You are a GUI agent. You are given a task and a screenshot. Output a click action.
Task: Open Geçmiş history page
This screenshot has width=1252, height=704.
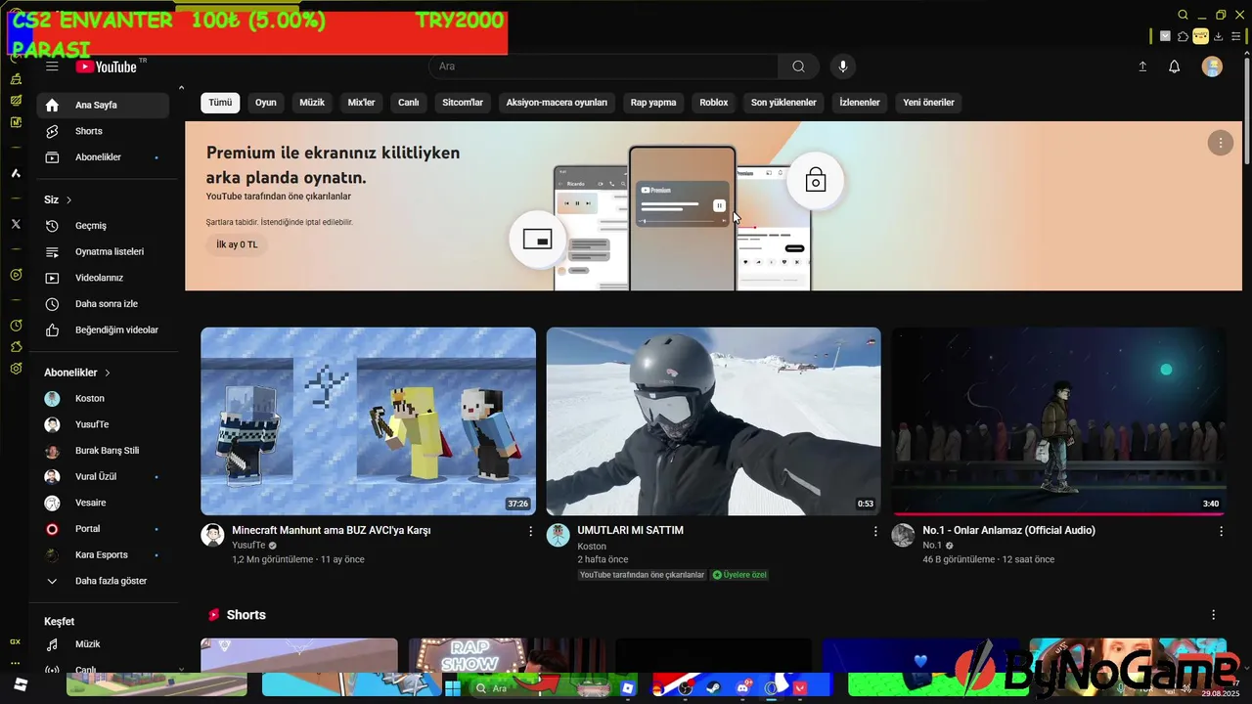pyautogui.click(x=103, y=226)
